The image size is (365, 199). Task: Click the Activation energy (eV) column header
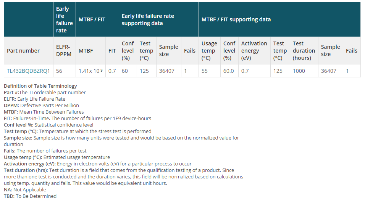[x=254, y=50]
